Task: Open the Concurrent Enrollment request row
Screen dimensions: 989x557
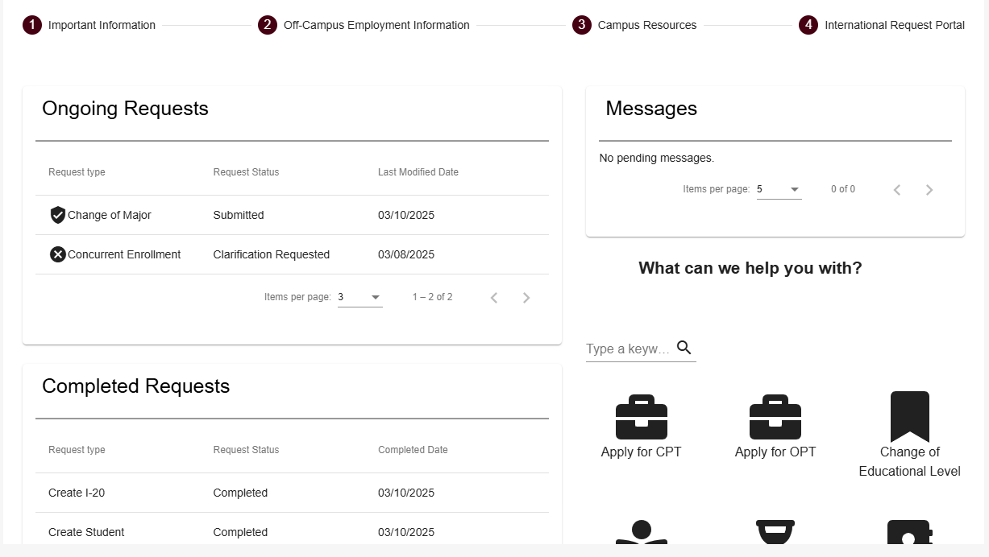Action: click(x=292, y=254)
